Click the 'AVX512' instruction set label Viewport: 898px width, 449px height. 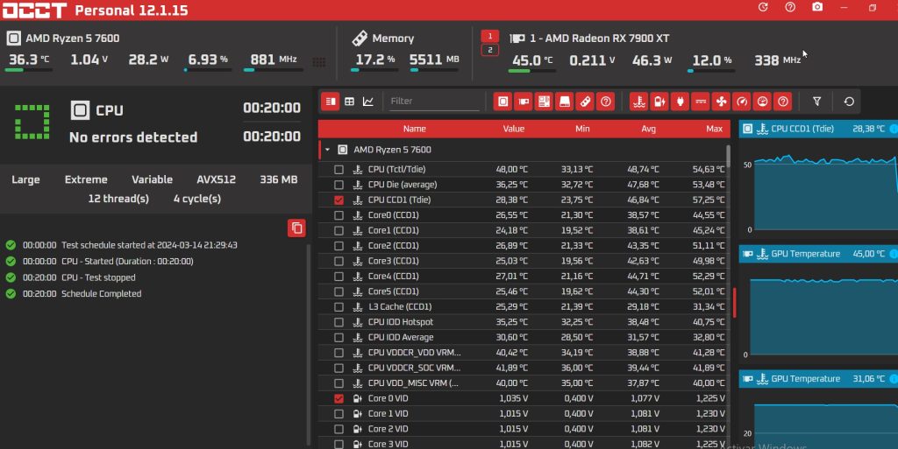pyautogui.click(x=216, y=179)
